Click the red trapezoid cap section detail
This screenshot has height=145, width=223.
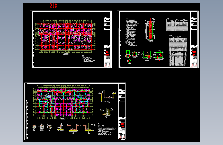[159, 55]
